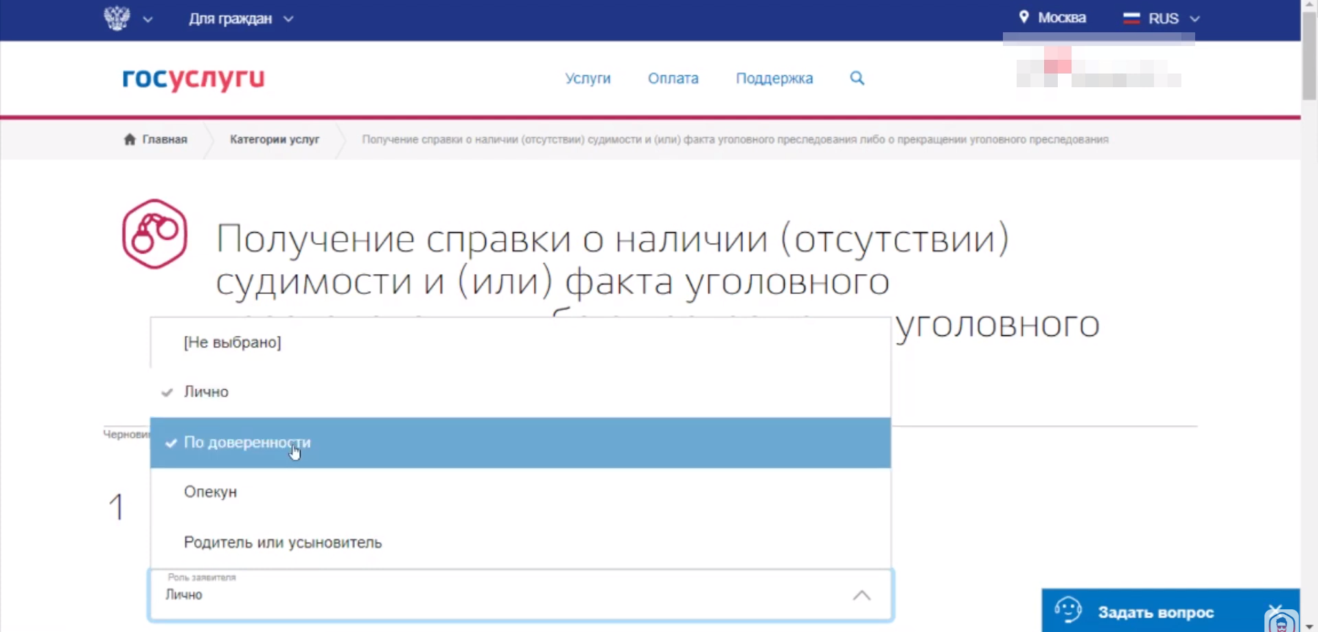This screenshot has width=1318, height=632.
Task: Go to the Оплата page
Action: pyautogui.click(x=673, y=78)
